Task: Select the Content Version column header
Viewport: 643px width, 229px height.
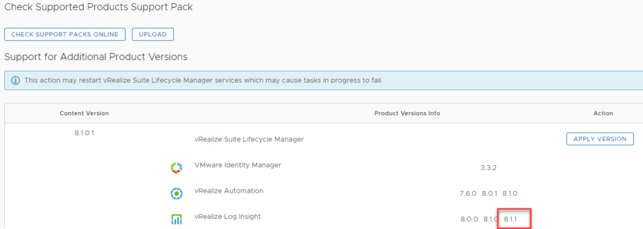Action: [84, 113]
